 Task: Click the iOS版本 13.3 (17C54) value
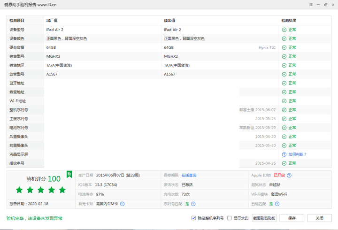[x=106, y=185]
